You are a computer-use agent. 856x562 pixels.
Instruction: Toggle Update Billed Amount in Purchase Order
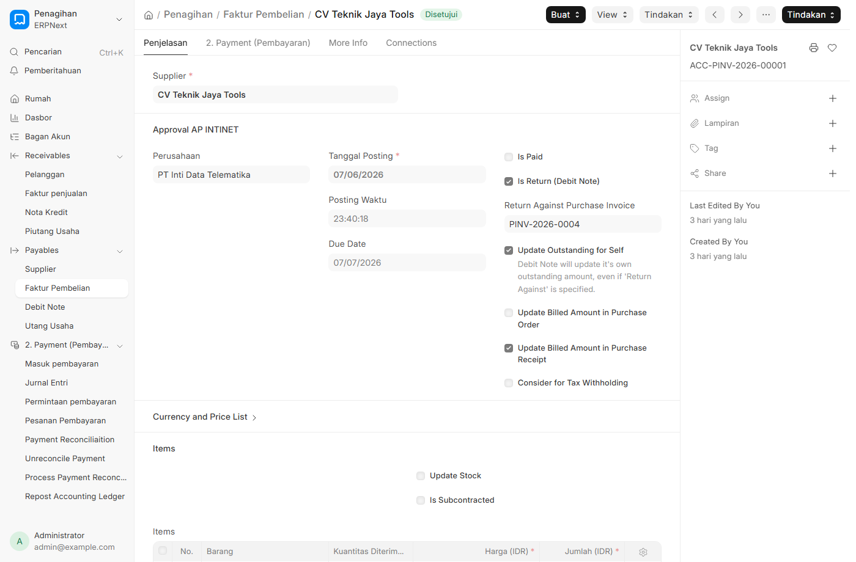coord(509,313)
